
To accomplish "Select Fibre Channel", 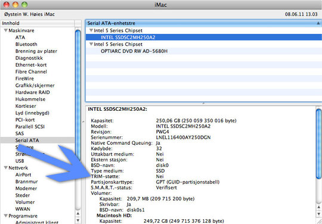I will click(x=31, y=72).
